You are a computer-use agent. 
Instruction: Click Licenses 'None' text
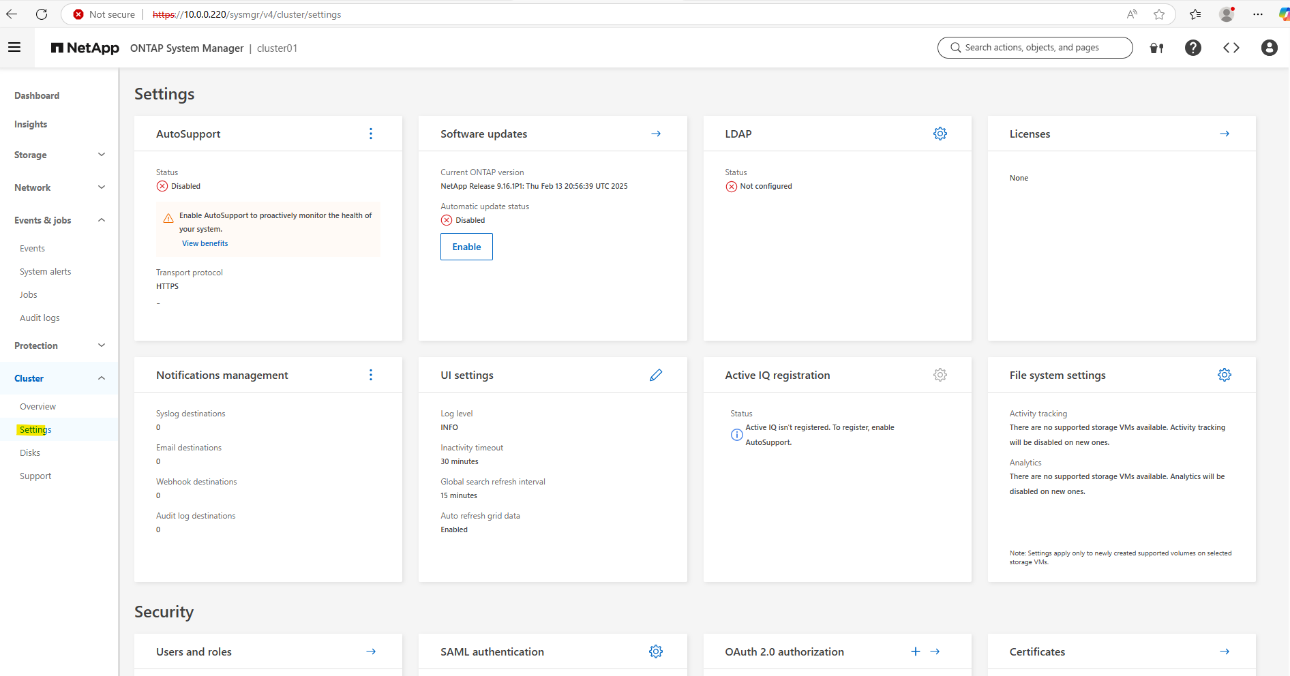[1019, 178]
